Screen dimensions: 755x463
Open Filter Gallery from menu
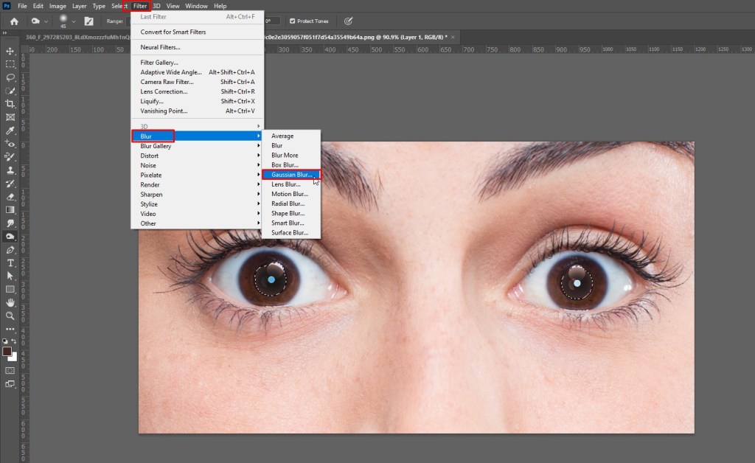(159, 63)
